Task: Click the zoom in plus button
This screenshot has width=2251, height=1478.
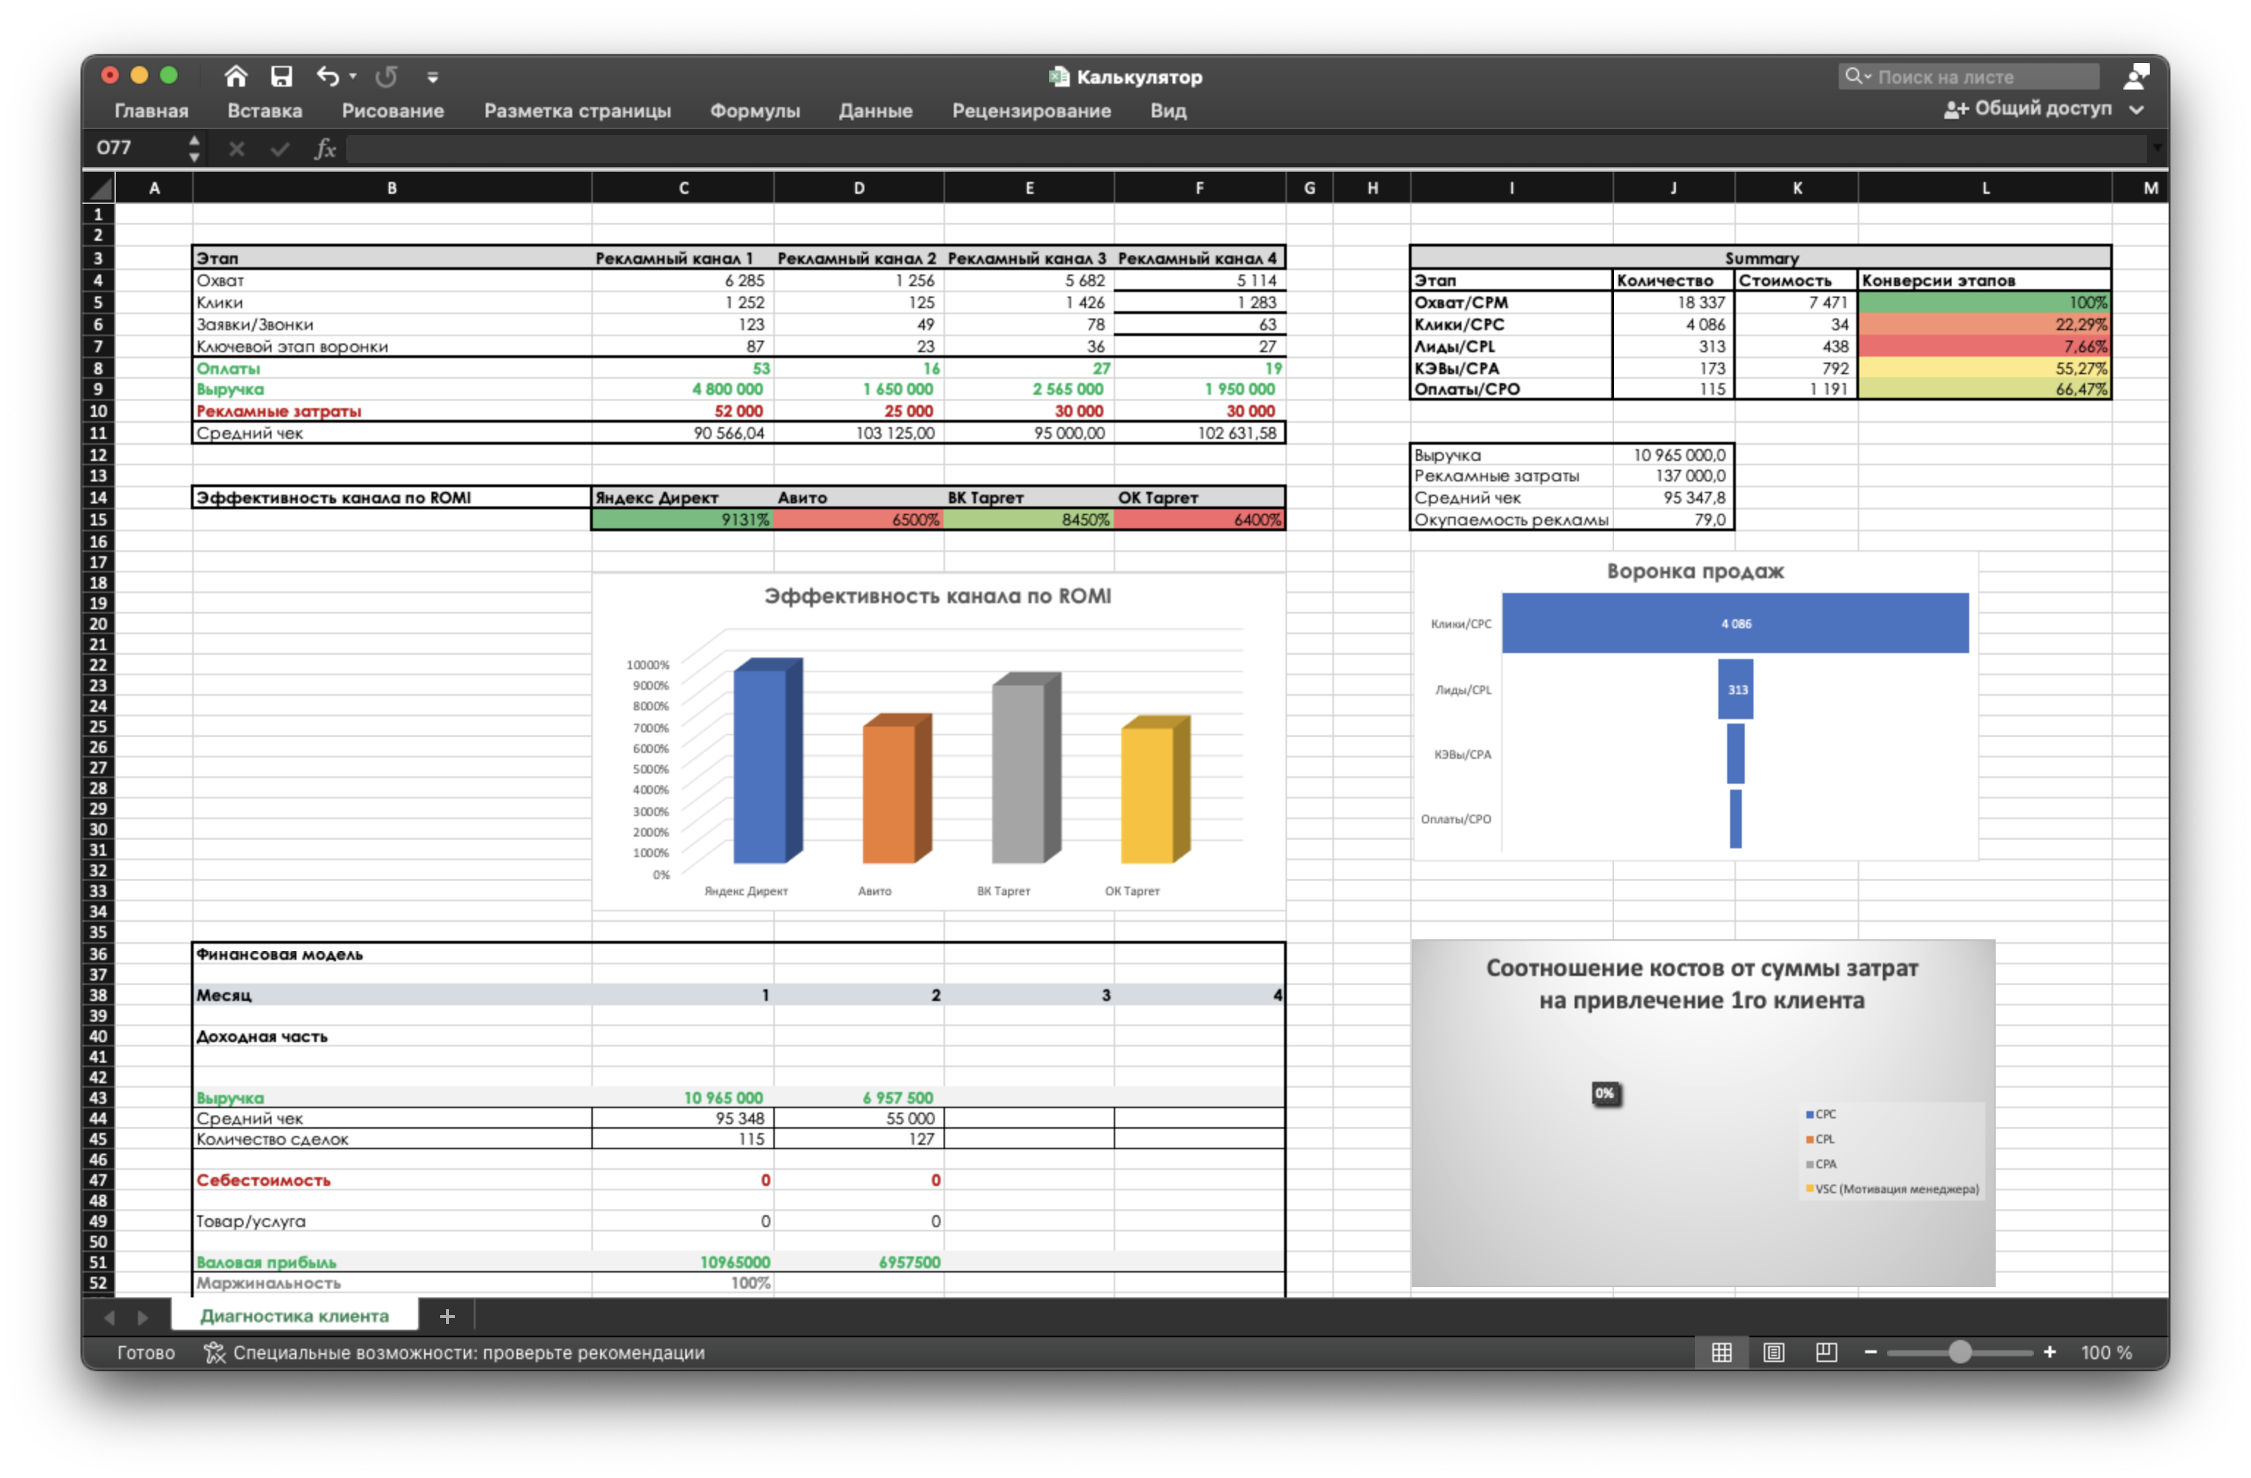Action: 2049,1353
